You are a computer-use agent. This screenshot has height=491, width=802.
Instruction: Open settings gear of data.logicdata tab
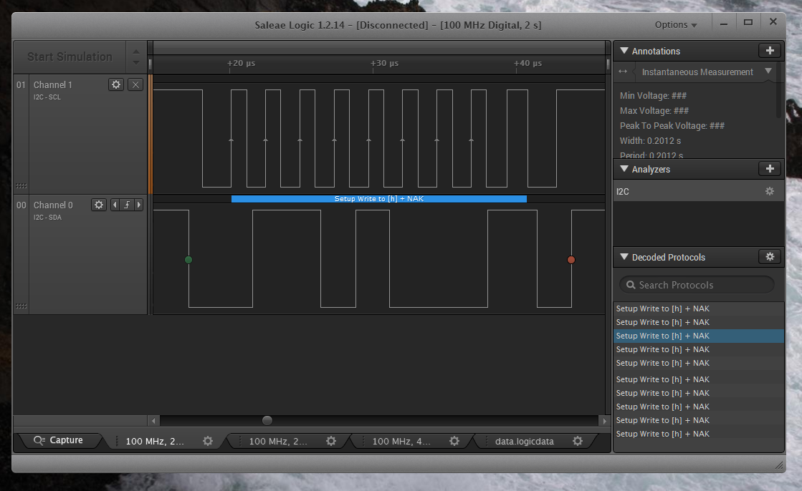[x=578, y=441]
